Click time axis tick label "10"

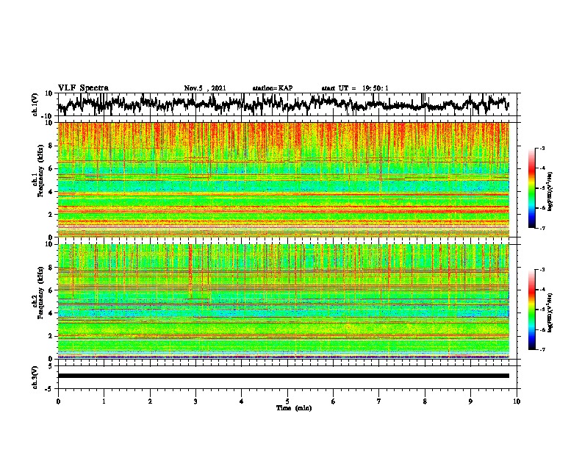pyautogui.click(x=517, y=401)
